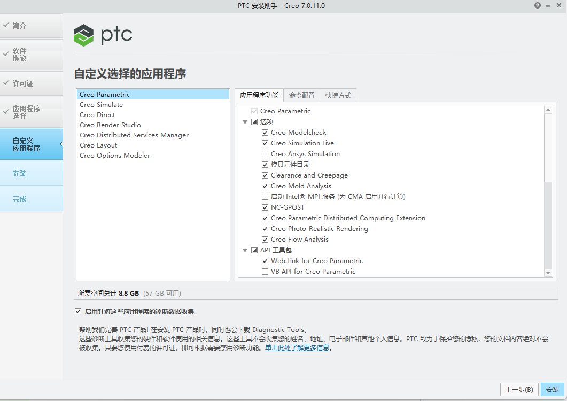Viewport: 567px width, 401px height.
Task: Click the 上一步(B) button
Action: pos(519,390)
